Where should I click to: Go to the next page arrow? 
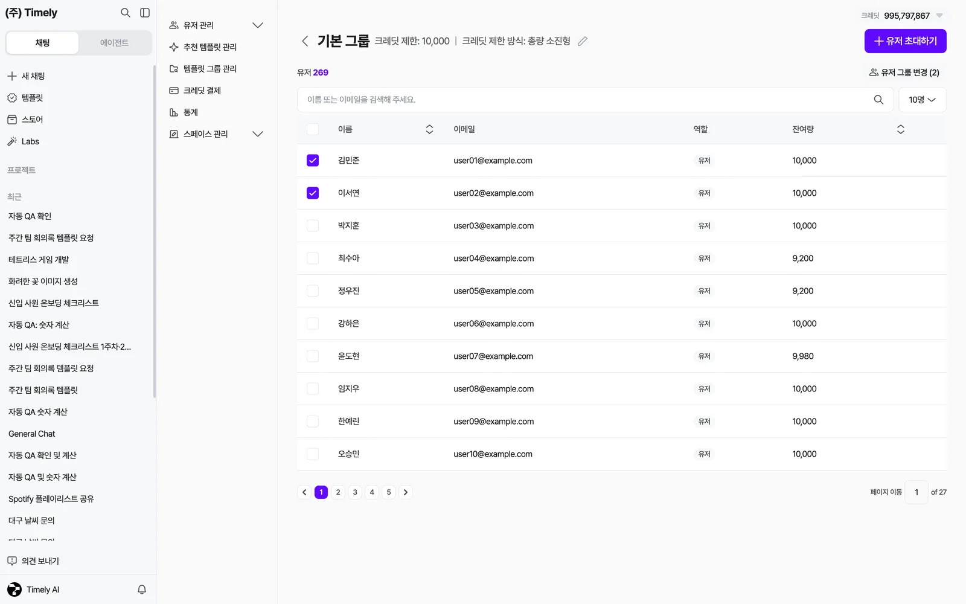[406, 492]
